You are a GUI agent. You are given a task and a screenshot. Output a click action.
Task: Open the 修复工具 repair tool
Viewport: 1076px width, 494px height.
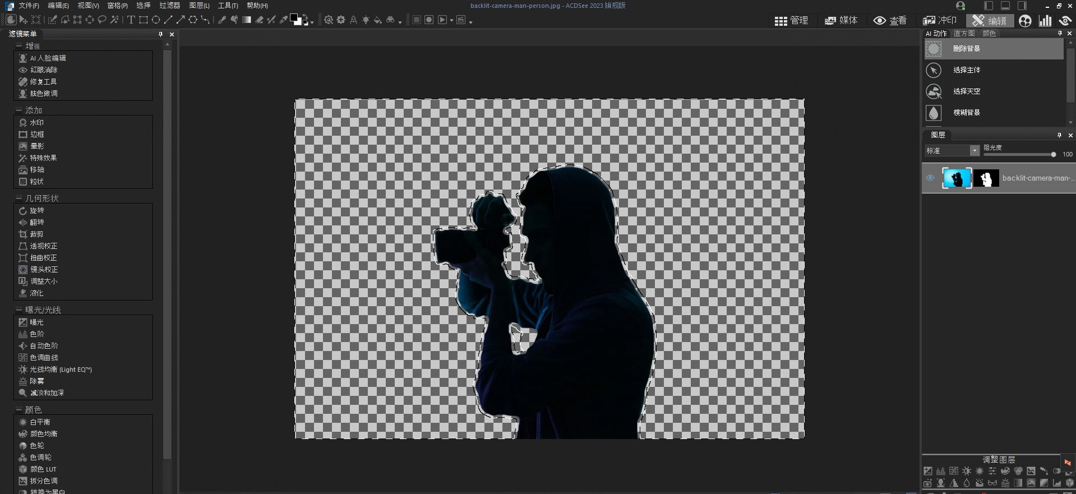43,82
